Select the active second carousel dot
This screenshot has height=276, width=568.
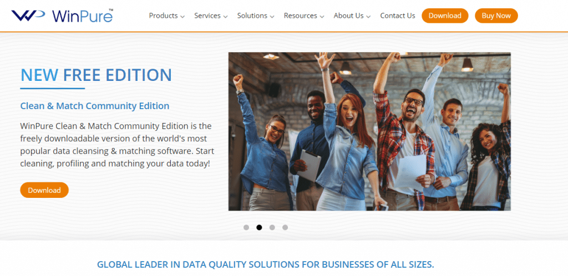click(x=259, y=227)
